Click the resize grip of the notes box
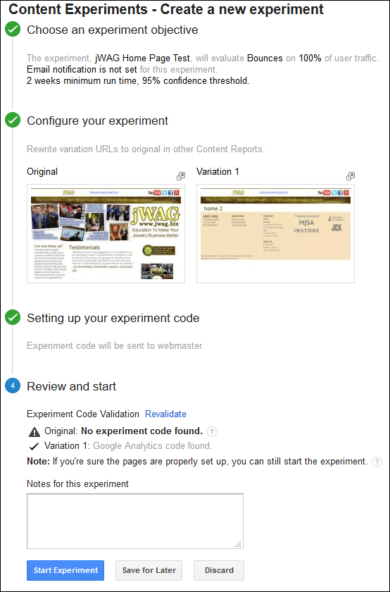This screenshot has width=390, height=592. (x=239, y=544)
